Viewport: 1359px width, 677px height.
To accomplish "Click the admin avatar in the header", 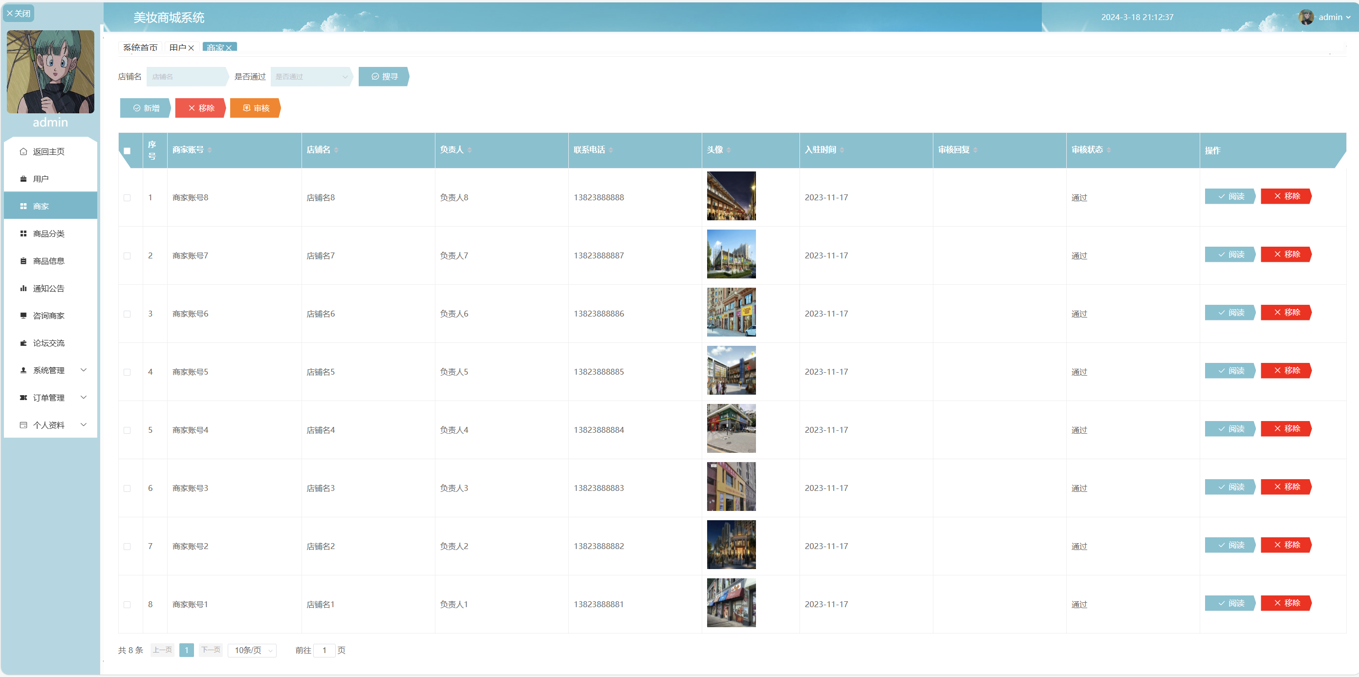I will coord(1306,17).
